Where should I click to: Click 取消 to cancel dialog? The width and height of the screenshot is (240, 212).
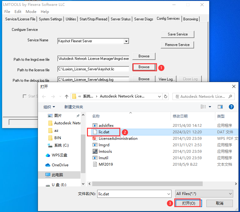(x=220, y=203)
